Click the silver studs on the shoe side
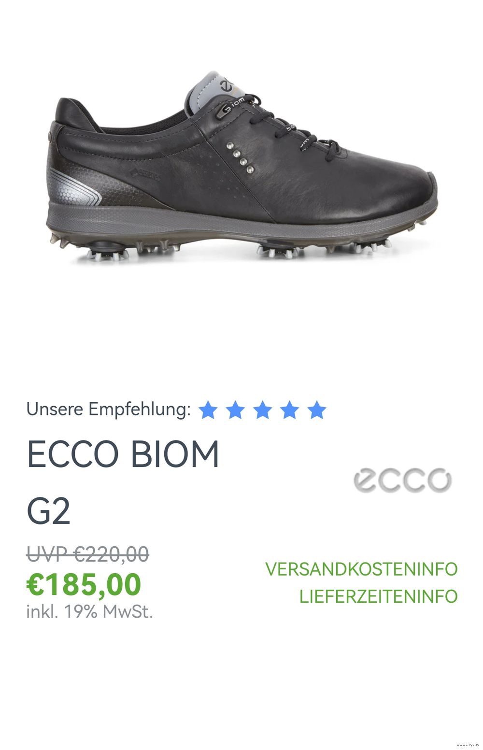The width and height of the screenshot is (483, 750). pyautogui.click(x=240, y=157)
